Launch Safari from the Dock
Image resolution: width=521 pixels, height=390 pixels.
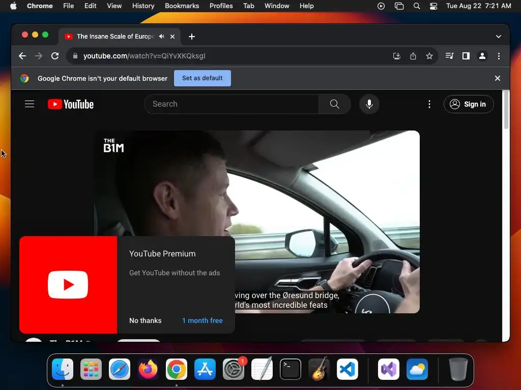(x=120, y=369)
